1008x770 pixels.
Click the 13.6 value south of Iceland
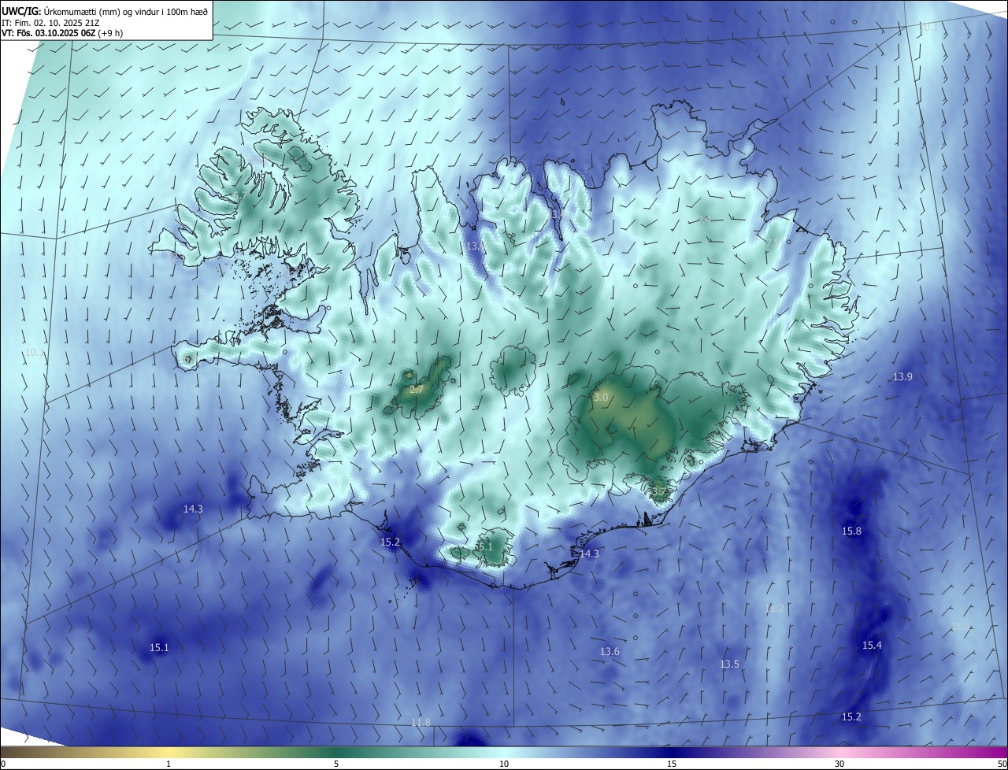pyautogui.click(x=610, y=652)
